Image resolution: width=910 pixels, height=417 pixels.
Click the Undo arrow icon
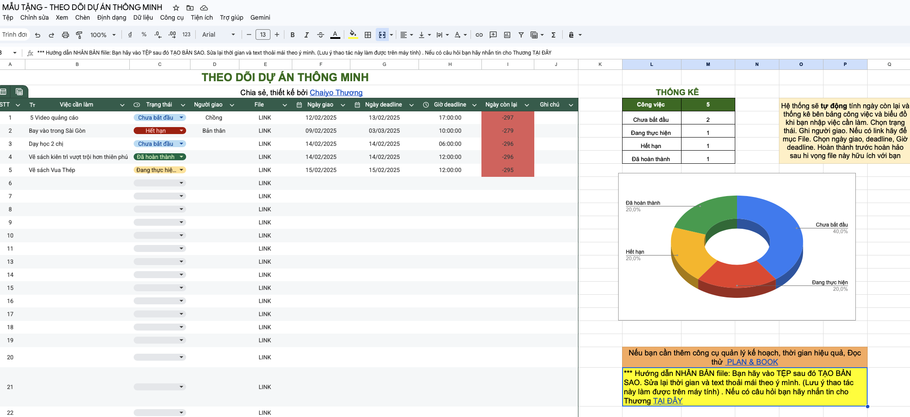click(38, 35)
